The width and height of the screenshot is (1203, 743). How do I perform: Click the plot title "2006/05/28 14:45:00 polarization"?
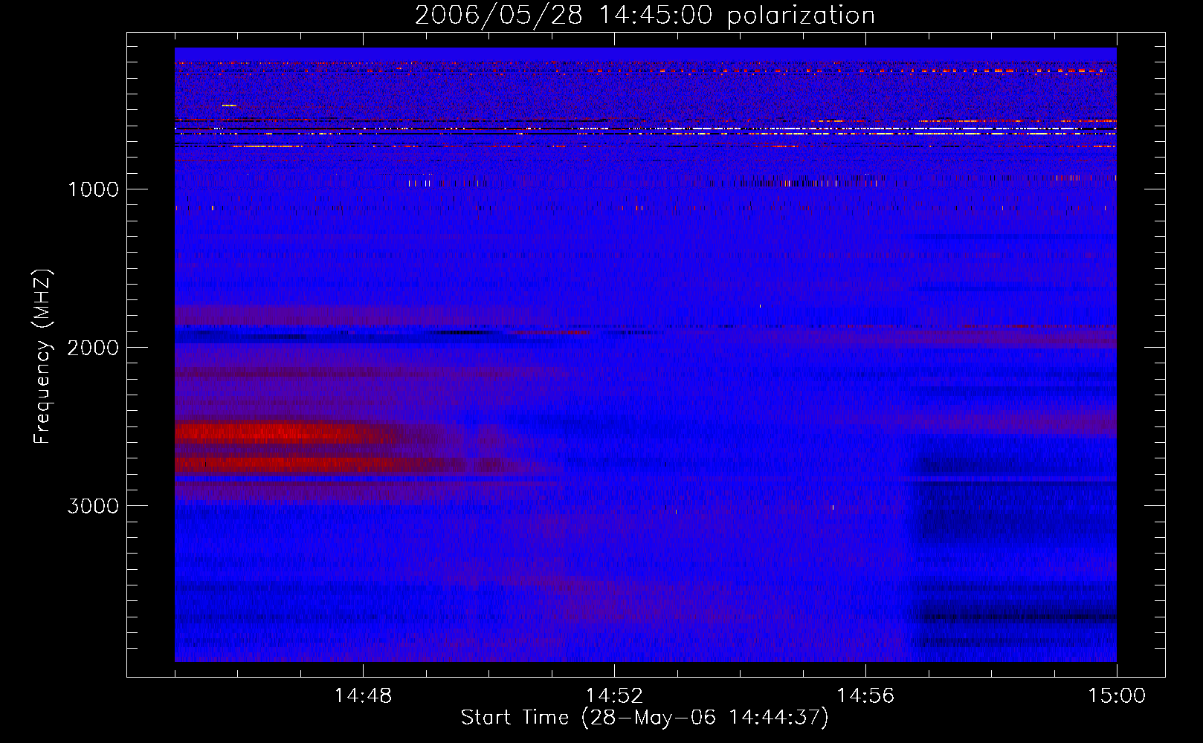645,15
